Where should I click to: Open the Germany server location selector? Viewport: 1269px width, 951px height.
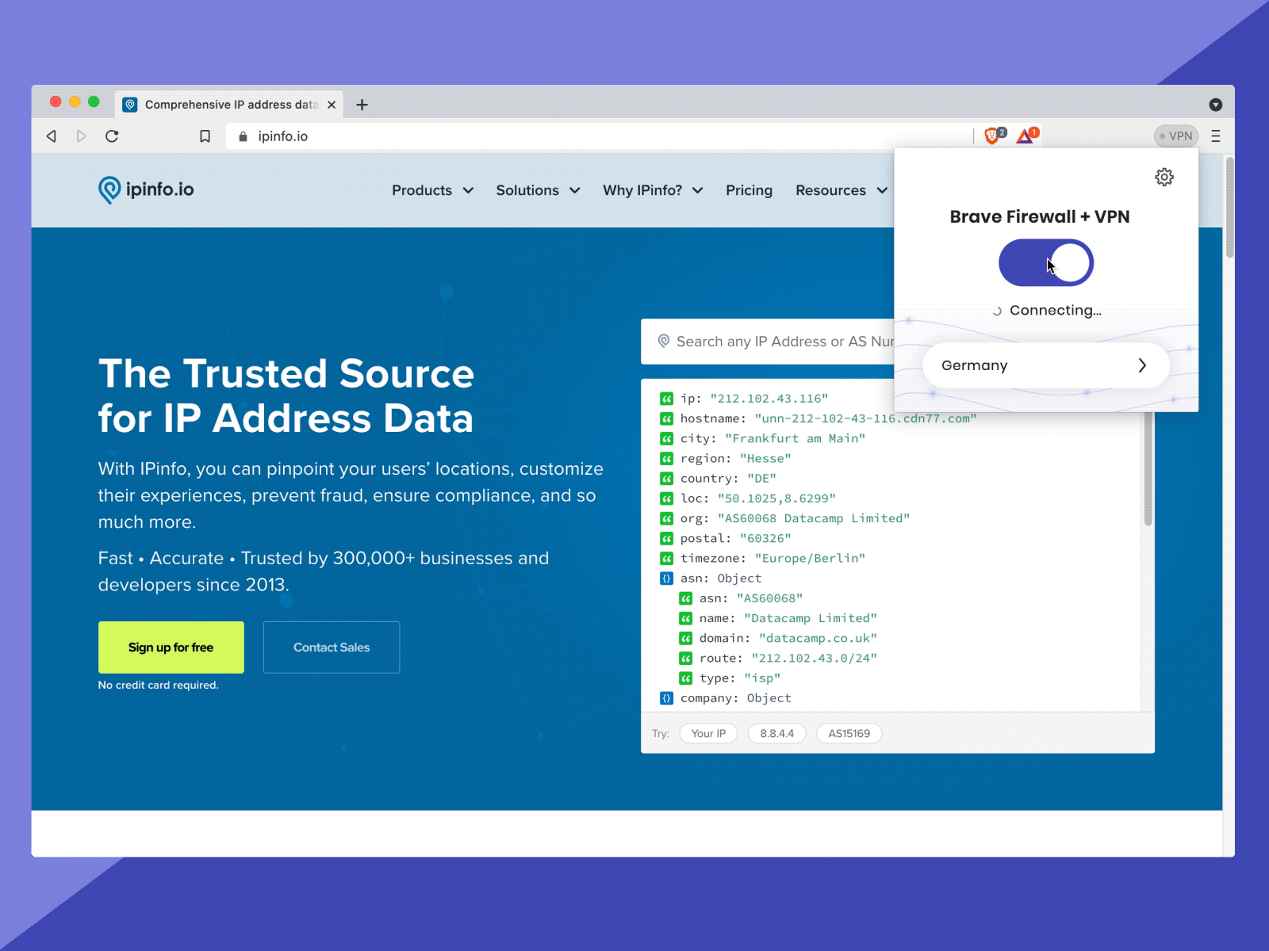1045,365
